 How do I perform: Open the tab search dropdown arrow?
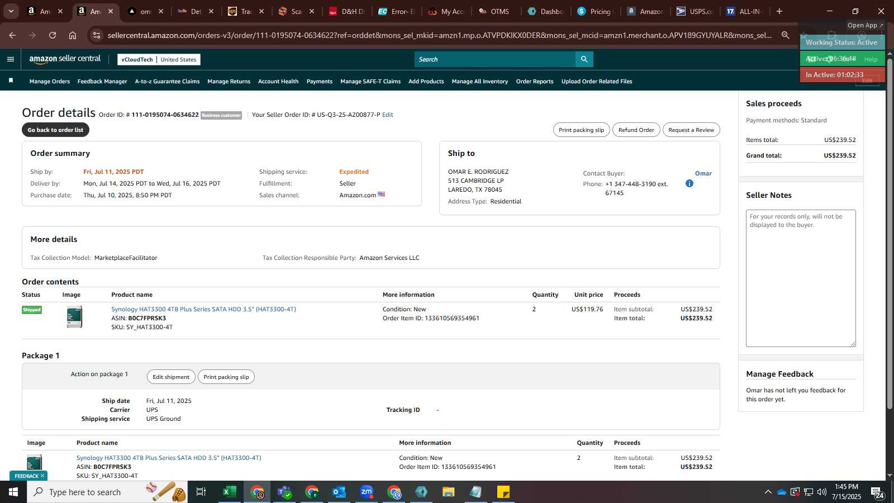[11, 11]
